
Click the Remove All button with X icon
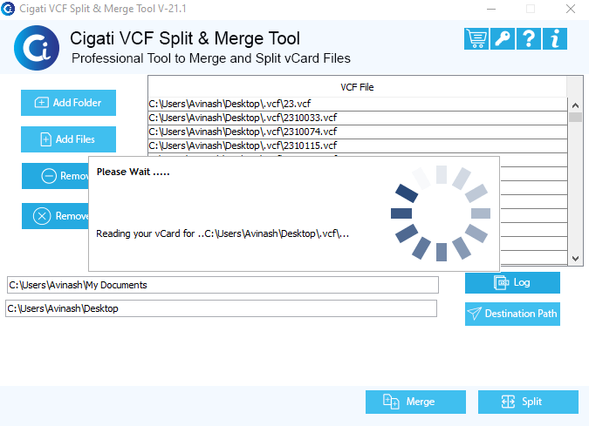click(55, 216)
